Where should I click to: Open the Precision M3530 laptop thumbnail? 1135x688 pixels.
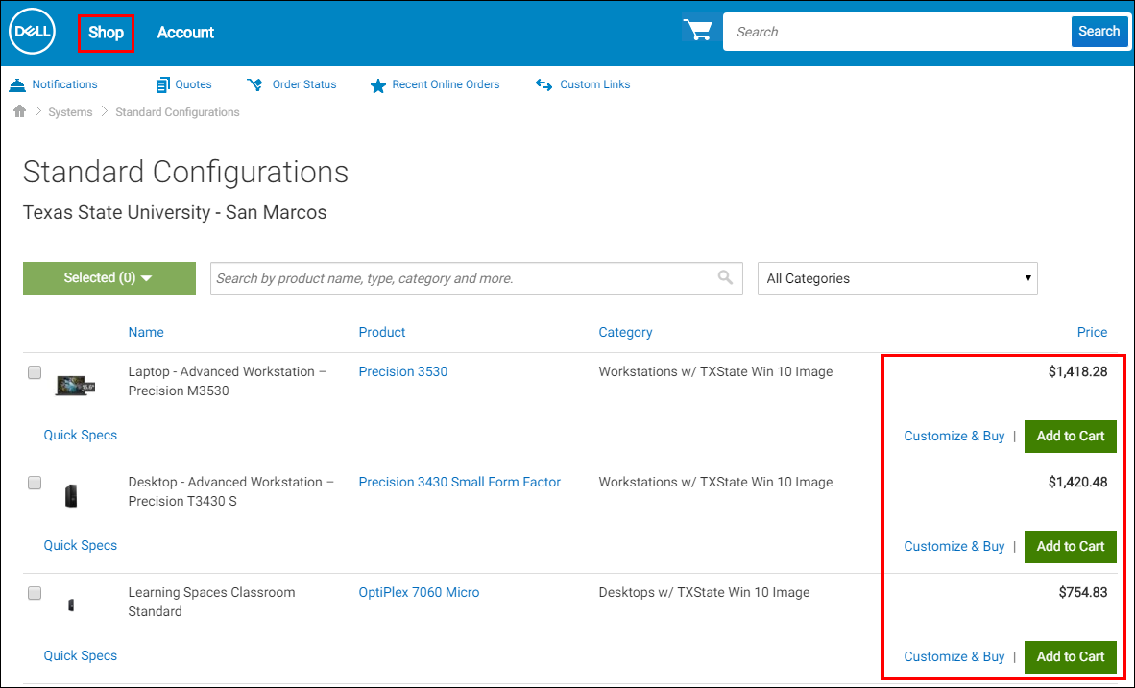tap(75, 386)
